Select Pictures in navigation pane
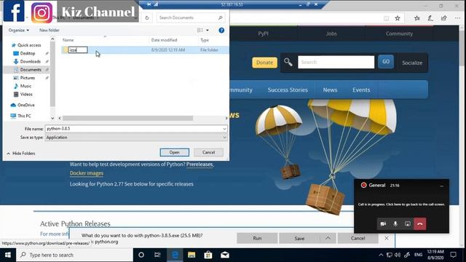466x262 pixels. 28,78
